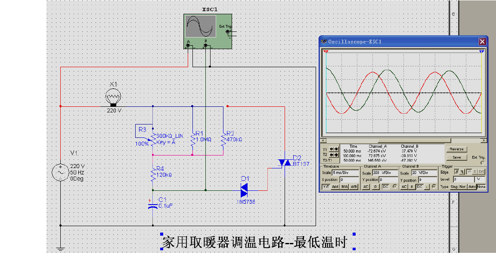Set Channel B coupling to AC

pyautogui.click(x=404, y=187)
